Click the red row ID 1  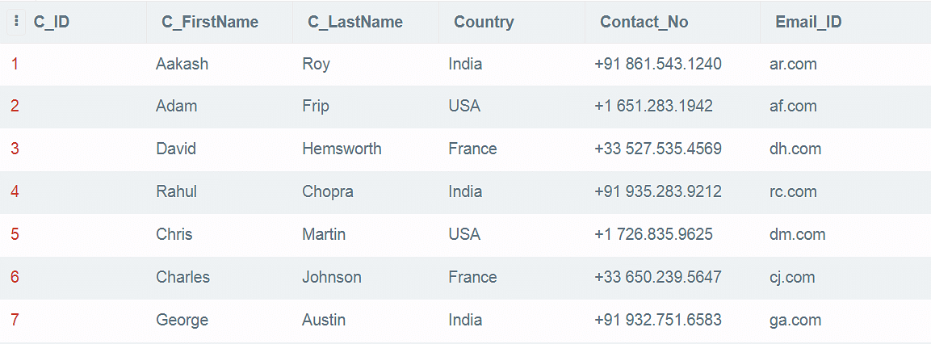point(15,64)
